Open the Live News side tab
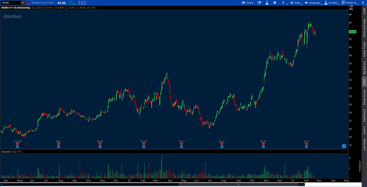 coord(364,144)
